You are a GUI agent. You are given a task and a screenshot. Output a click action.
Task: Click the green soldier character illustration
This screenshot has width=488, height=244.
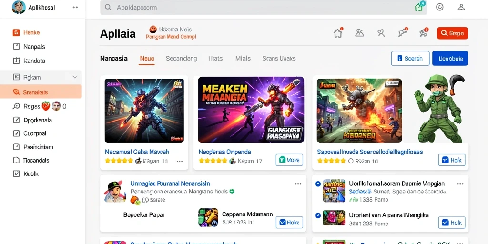click(440, 109)
